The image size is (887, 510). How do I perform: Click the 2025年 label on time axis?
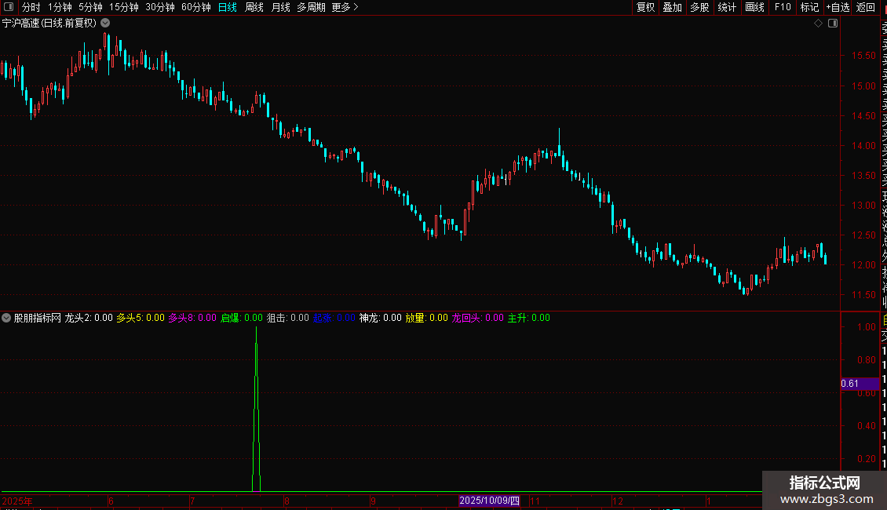17,501
